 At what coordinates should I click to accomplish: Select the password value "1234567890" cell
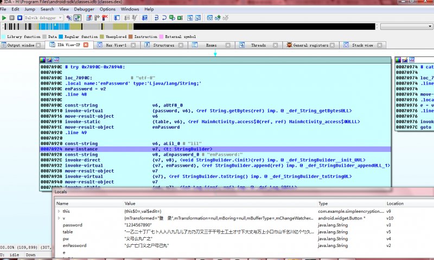[138, 225]
